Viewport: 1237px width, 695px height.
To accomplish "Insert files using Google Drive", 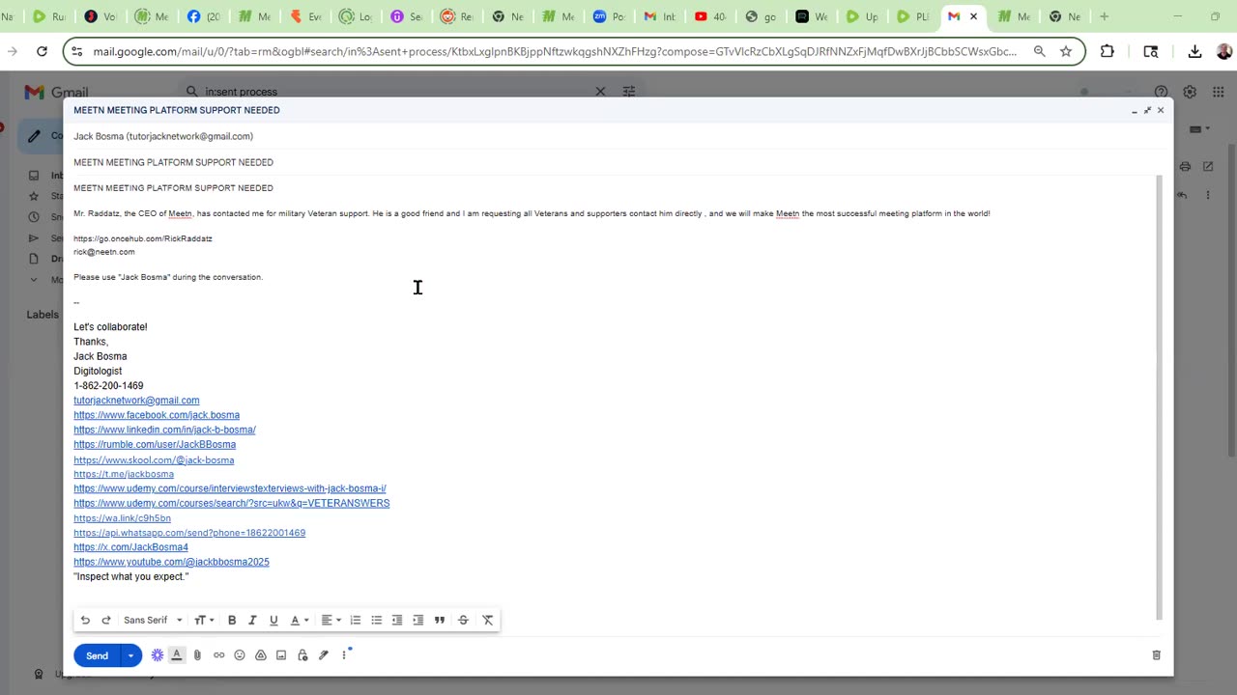I will click(261, 655).
